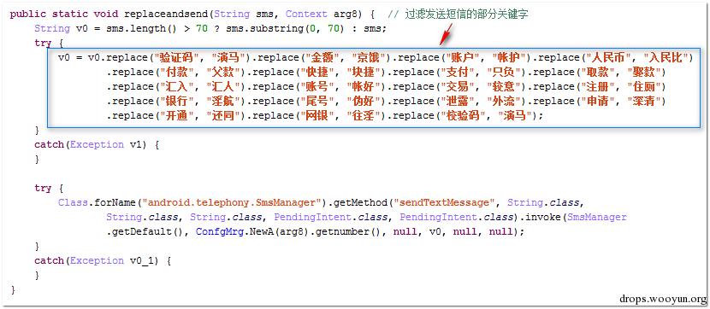Click the "块捷" string literal

click(x=364, y=72)
